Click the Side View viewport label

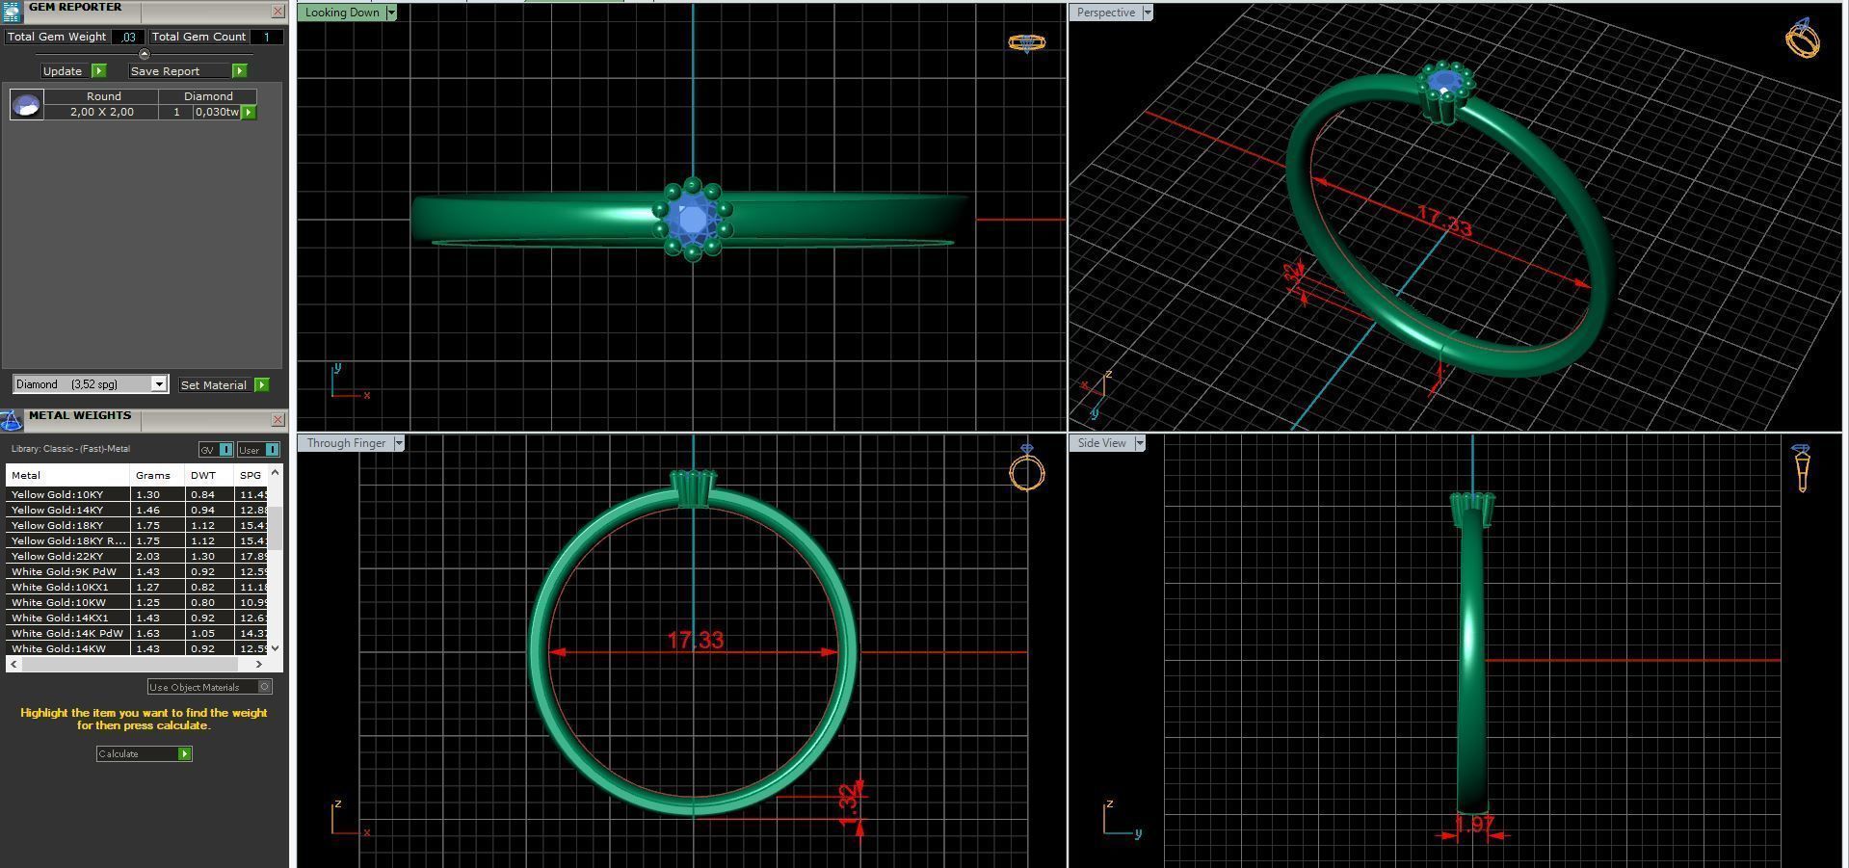(x=1101, y=443)
